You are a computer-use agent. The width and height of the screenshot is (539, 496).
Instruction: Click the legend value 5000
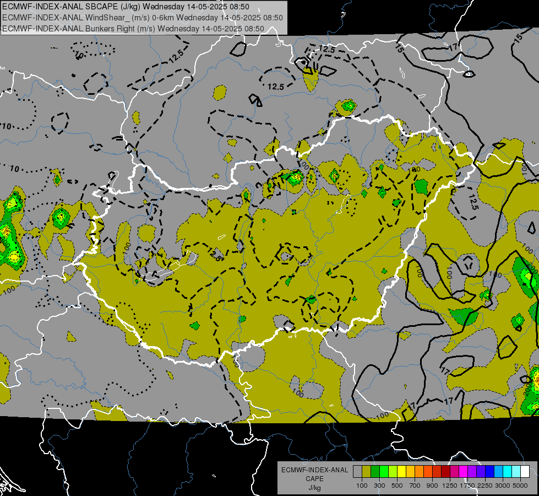[520, 486]
